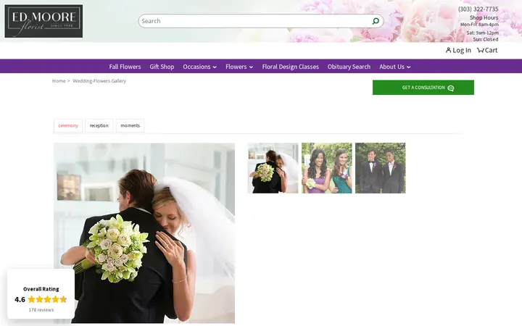Open the 178 reviews link
This screenshot has height=326, width=522.
[x=41, y=310]
